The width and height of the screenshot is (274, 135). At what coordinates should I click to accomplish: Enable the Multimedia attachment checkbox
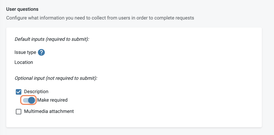(x=19, y=111)
